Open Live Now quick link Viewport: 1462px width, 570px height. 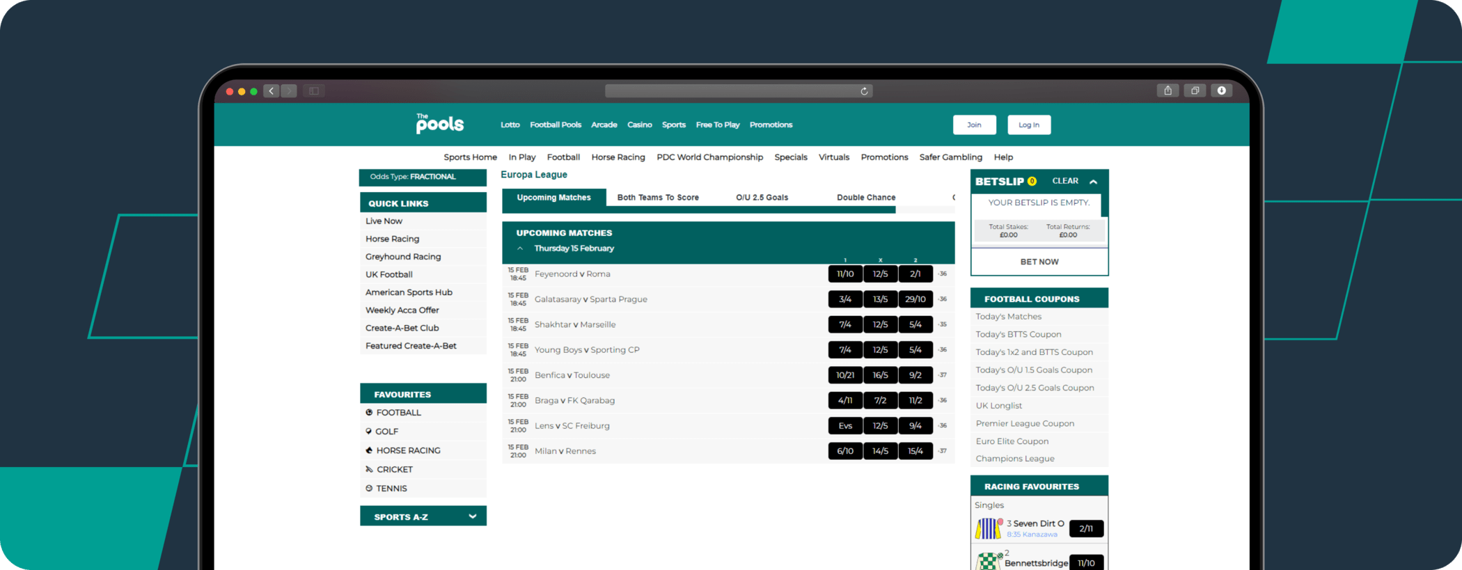coord(384,221)
